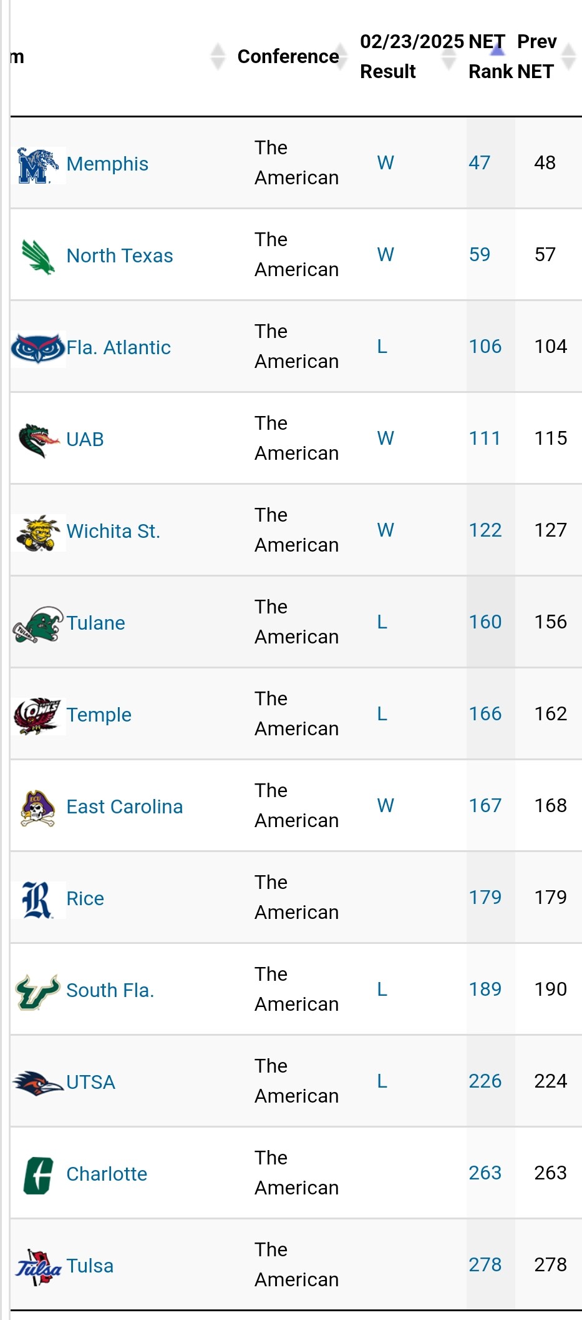This screenshot has width=582, height=1320.
Task: Click Tulane L result link
Action: pos(382,622)
